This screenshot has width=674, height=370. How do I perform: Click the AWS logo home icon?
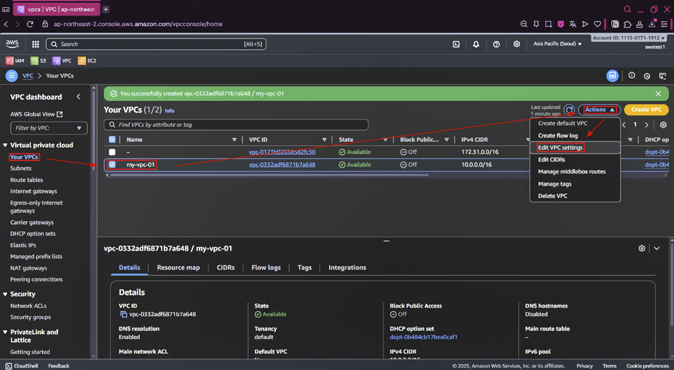tap(12, 44)
